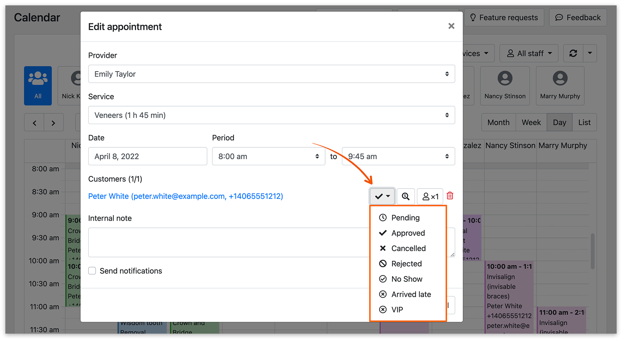
Task: Open the Service dropdown showing Veneers
Action: [271, 115]
